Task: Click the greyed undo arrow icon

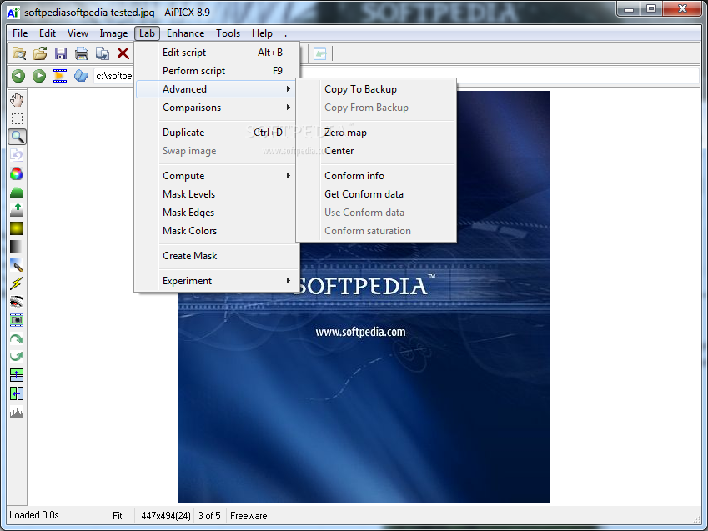Action: [17, 155]
